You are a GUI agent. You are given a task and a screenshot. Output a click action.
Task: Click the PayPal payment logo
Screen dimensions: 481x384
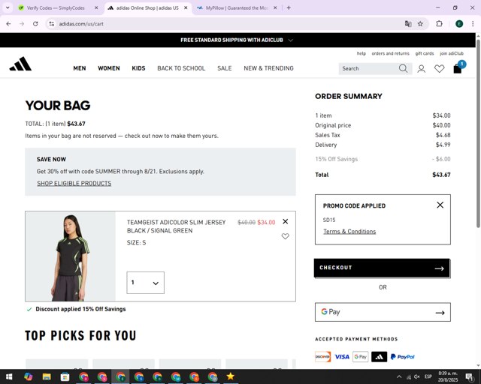click(x=403, y=357)
